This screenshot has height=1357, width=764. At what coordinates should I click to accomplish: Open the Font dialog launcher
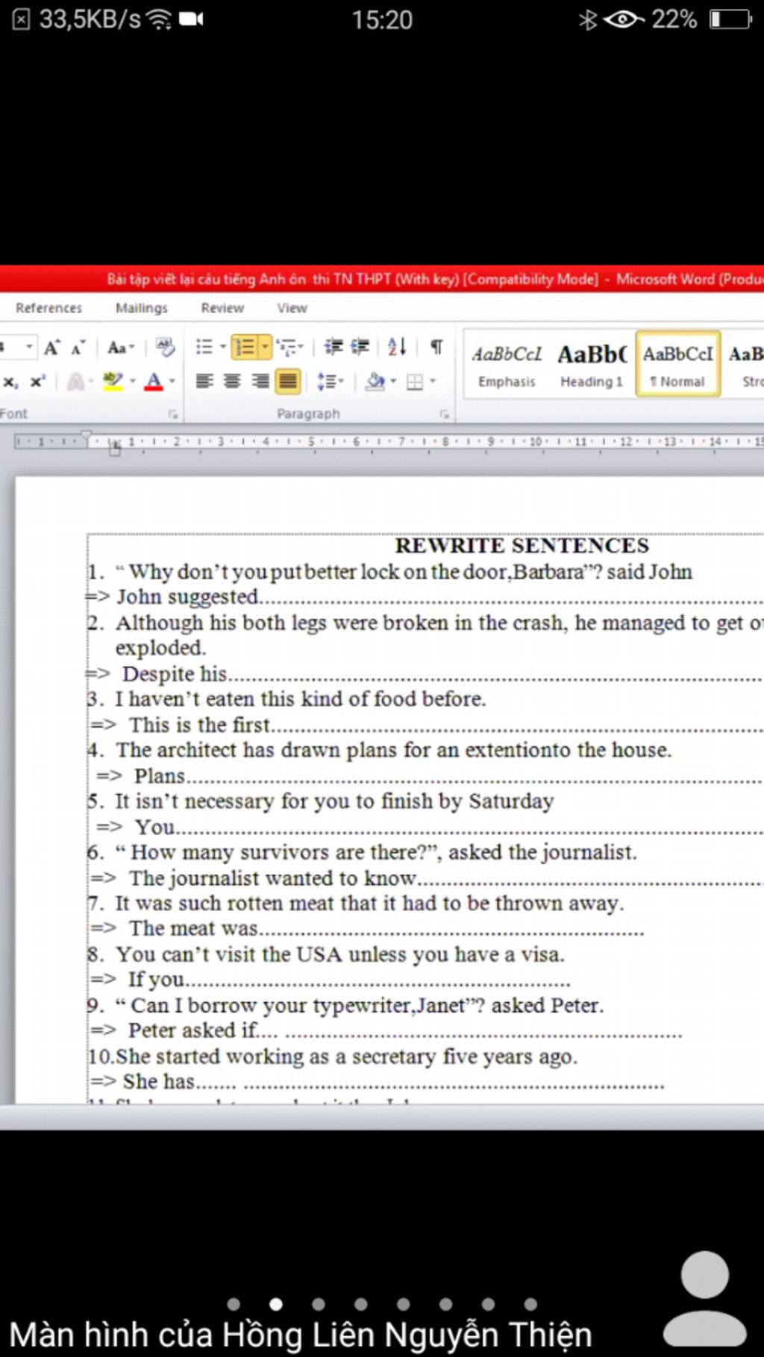pyautogui.click(x=173, y=414)
